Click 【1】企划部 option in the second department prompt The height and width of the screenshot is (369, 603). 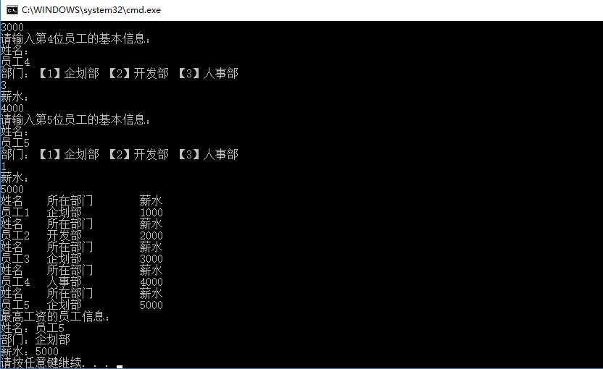click(70, 154)
